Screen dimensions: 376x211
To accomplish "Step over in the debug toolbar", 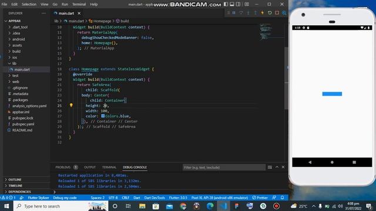I will [241, 13].
